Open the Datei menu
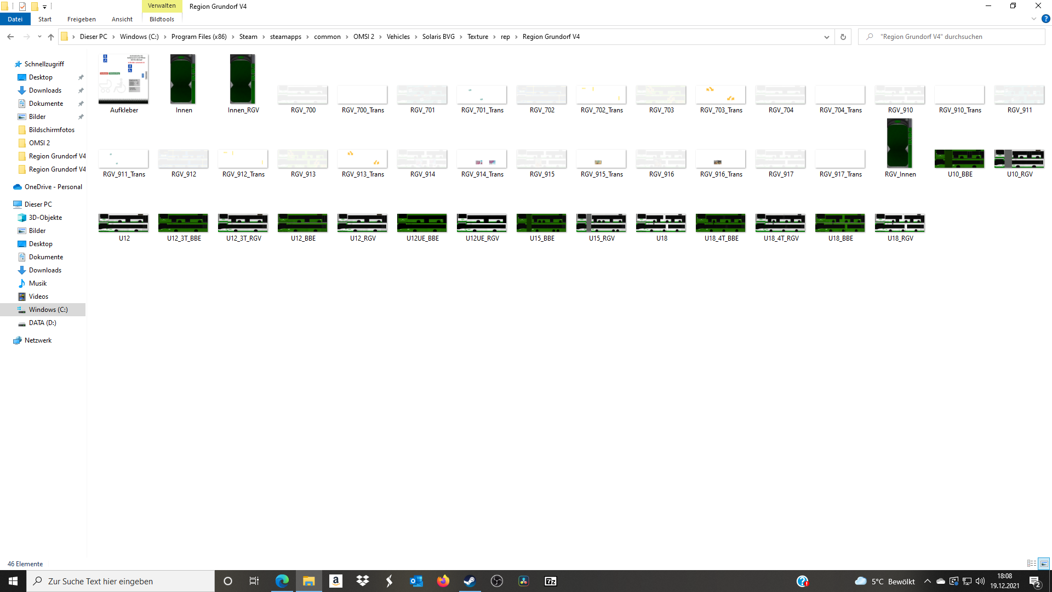Image resolution: width=1052 pixels, height=592 pixels. (15, 19)
